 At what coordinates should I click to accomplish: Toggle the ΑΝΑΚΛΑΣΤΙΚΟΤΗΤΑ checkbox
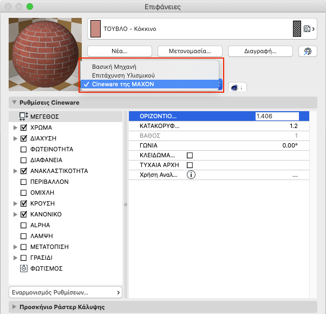[24, 171]
